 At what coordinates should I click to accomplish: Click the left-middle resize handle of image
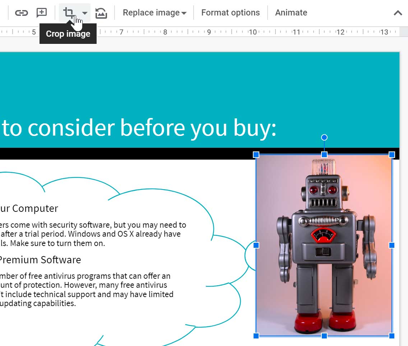pyautogui.click(x=256, y=245)
